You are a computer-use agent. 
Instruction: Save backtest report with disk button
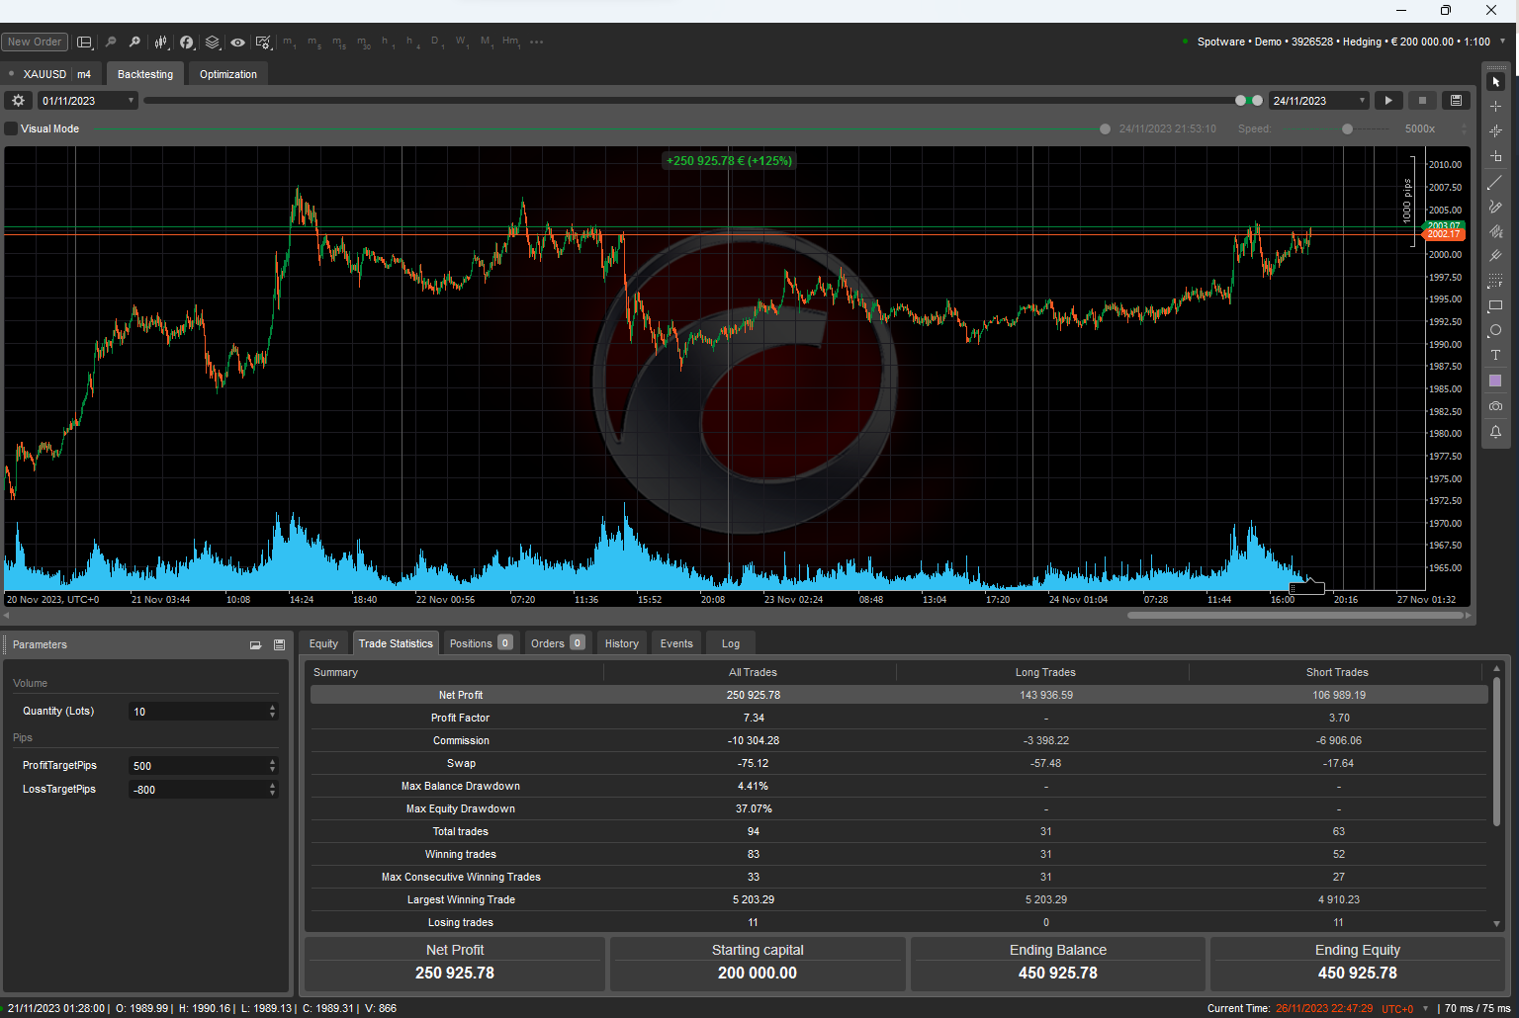(1456, 101)
